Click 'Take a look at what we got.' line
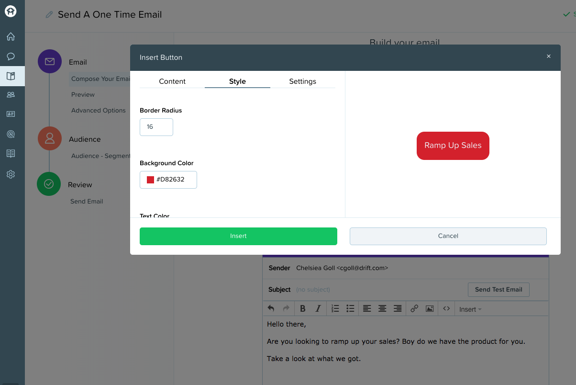The width and height of the screenshot is (576, 385). coord(314,359)
